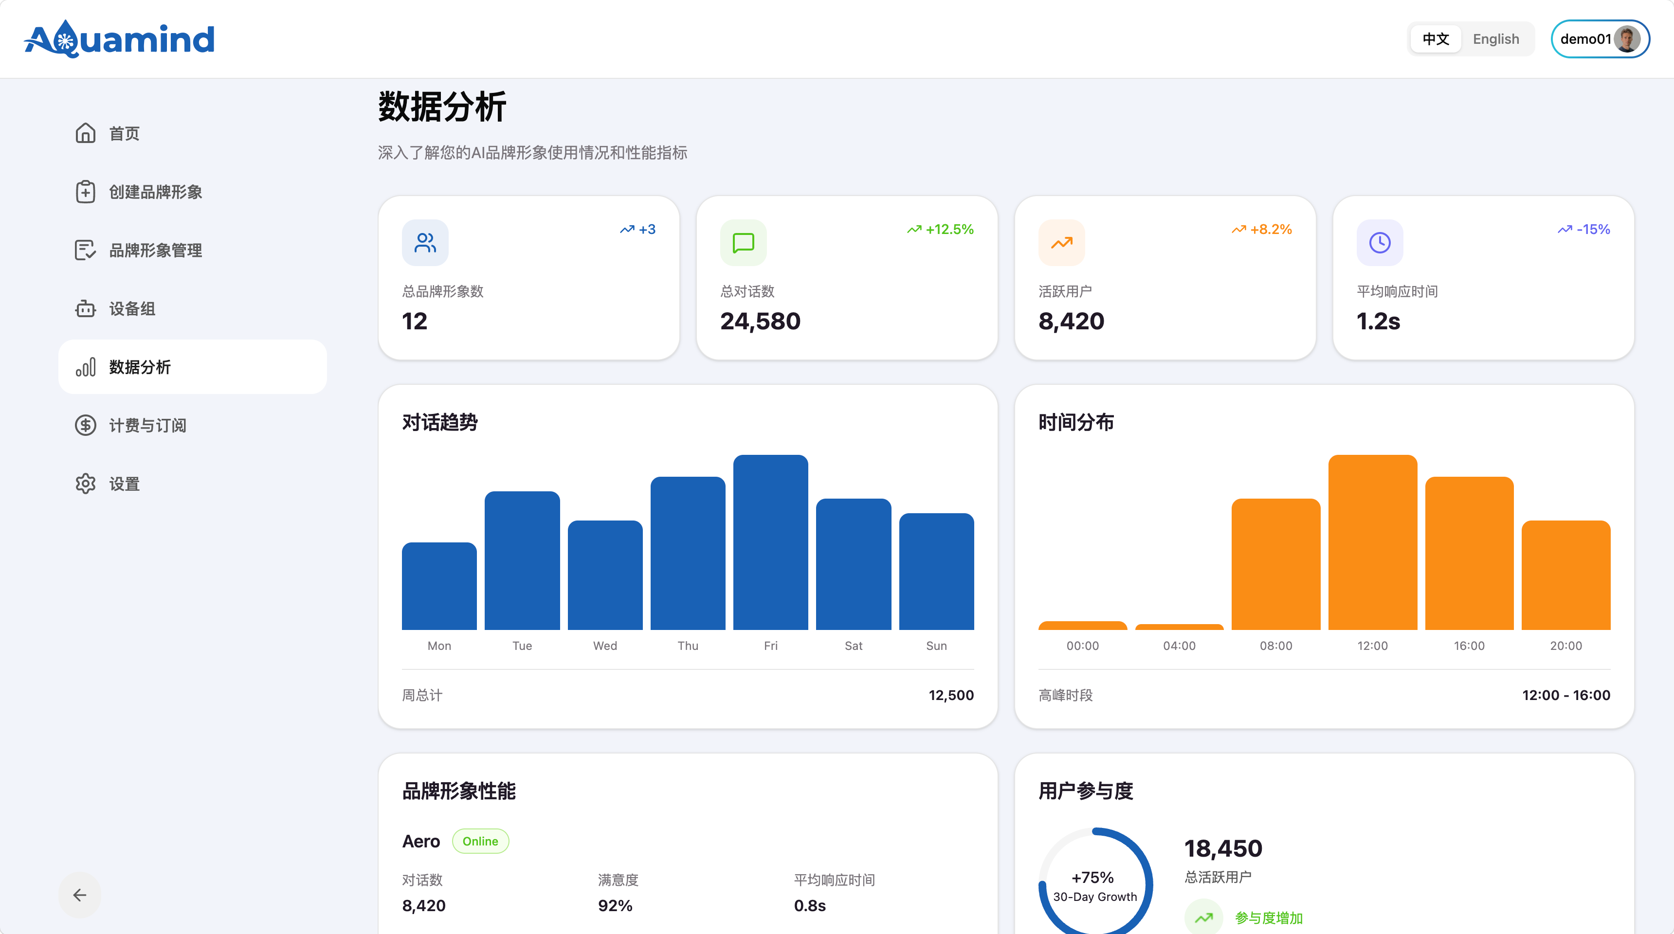Click the Aquamind logo
The width and height of the screenshot is (1674, 934).
(120, 39)
